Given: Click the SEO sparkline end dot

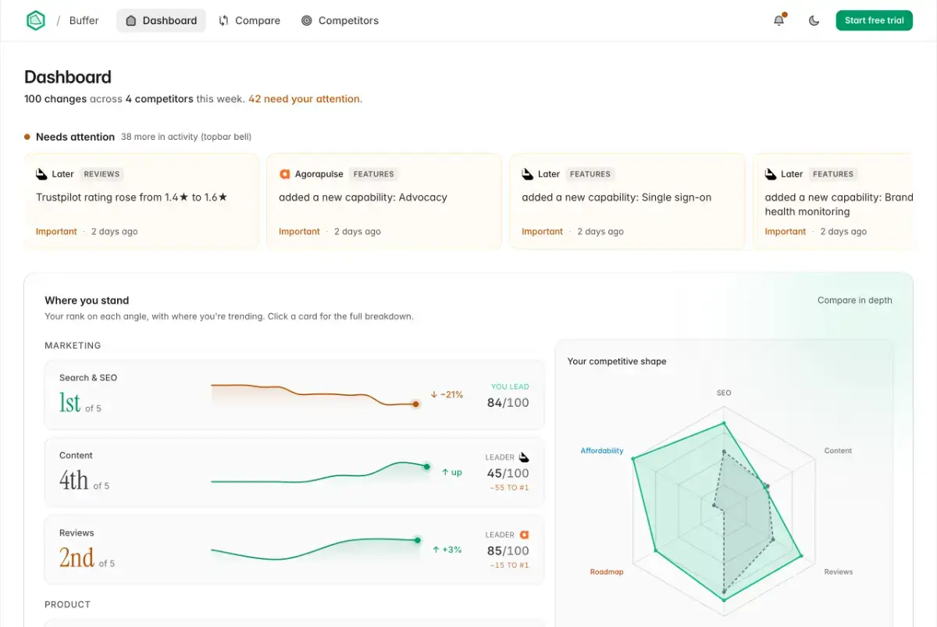Looking at the screenshot, I should (415, 404).
